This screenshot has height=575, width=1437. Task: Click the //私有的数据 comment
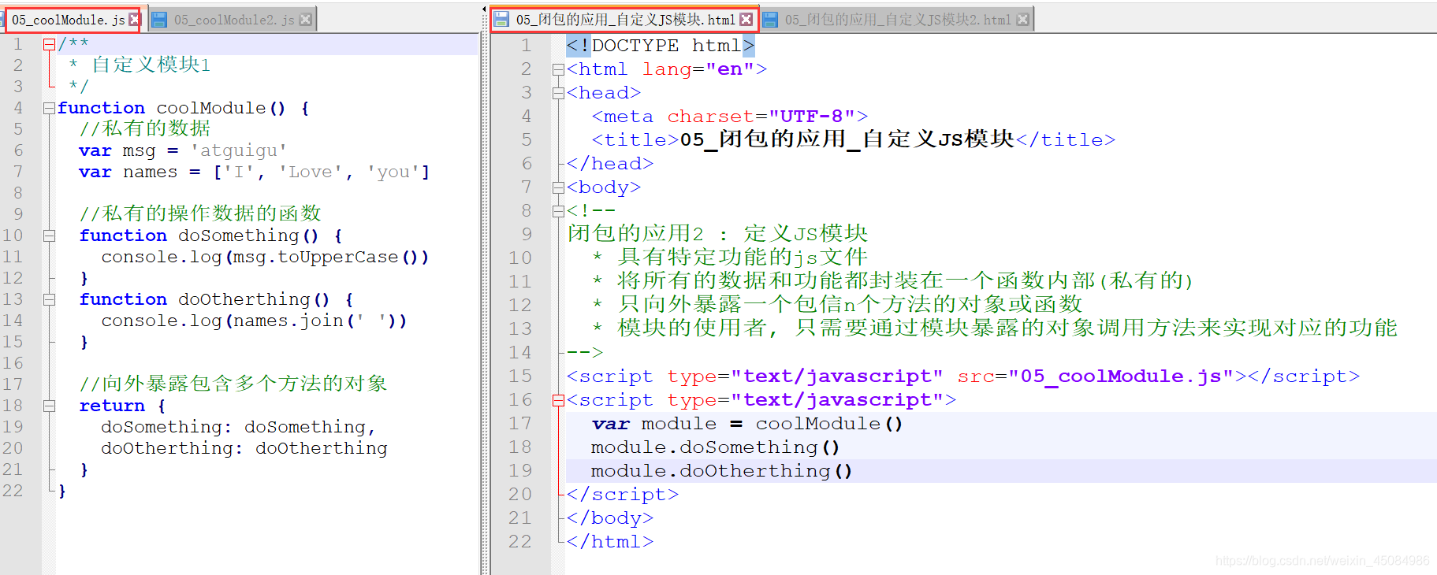pos(145,128)
